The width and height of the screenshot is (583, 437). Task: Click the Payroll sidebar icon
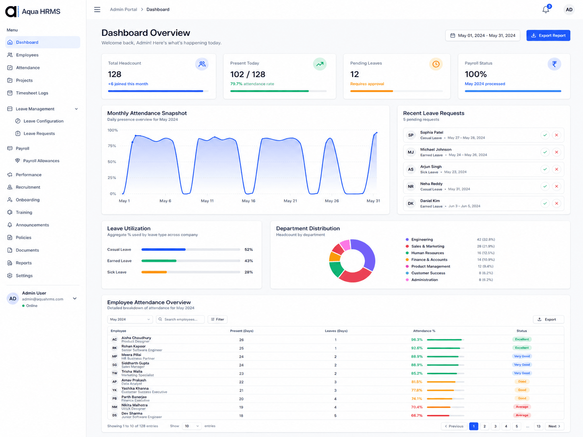10,148
